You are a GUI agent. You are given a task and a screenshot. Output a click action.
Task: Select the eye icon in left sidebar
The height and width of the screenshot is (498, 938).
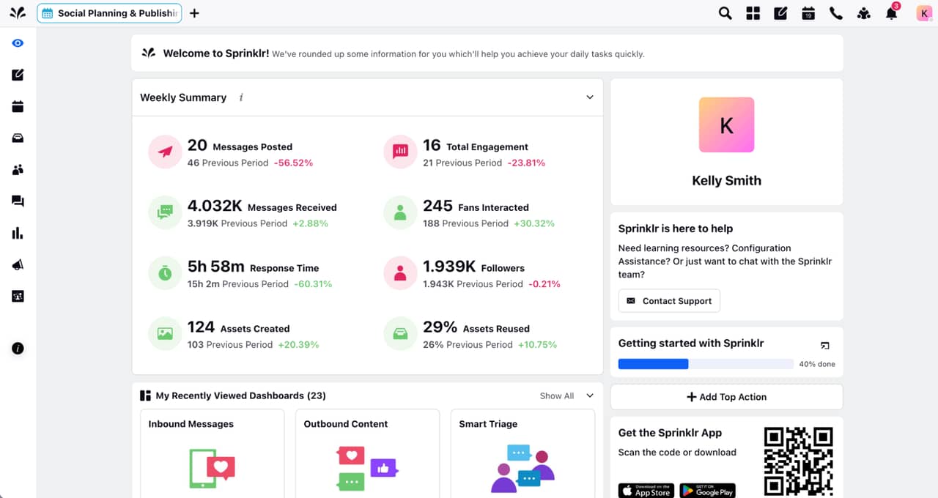(x=18, y=43)
